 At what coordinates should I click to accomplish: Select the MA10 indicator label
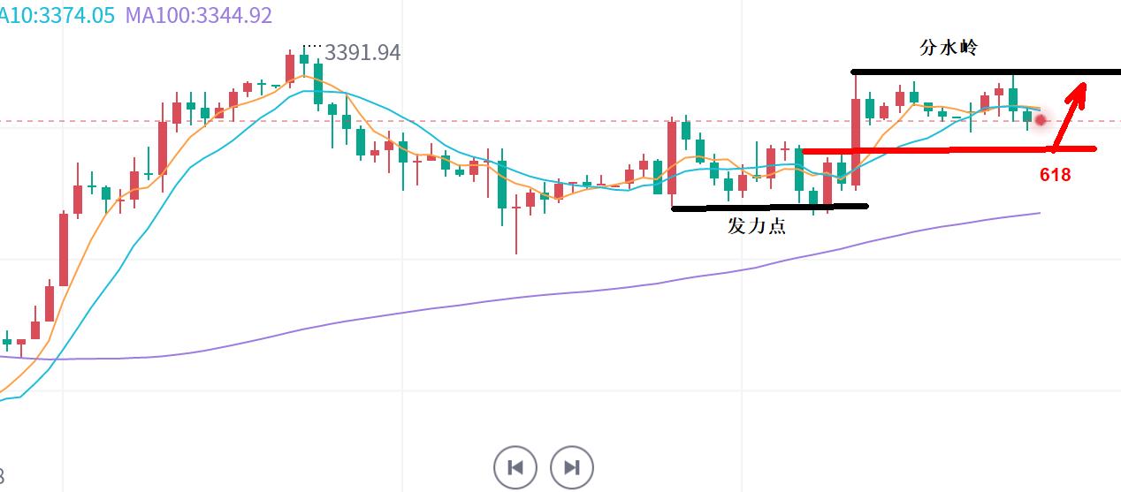[x=57, y=15]
